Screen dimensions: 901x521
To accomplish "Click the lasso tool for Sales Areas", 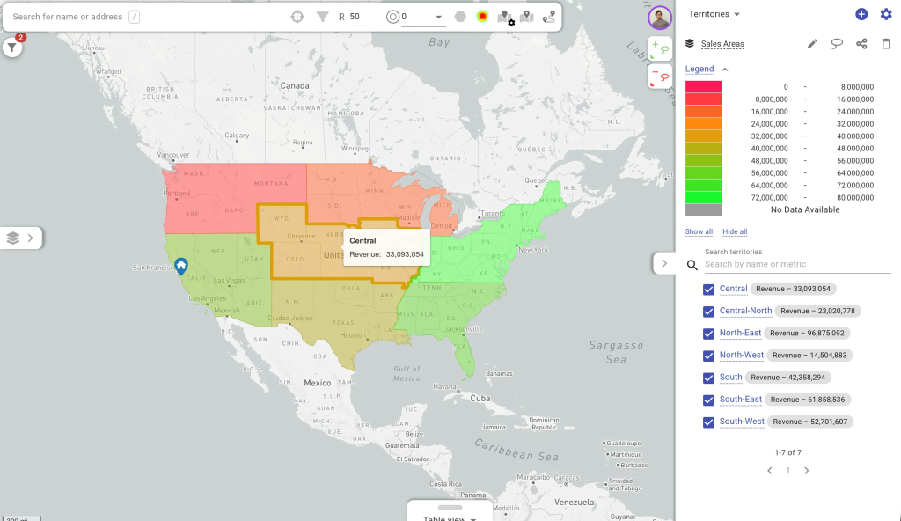I will (837, 44).
